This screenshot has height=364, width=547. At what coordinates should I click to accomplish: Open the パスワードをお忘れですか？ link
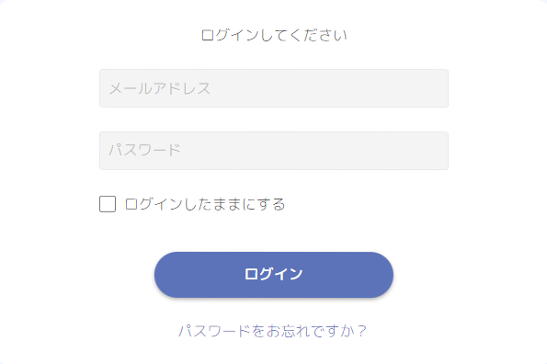272,331
